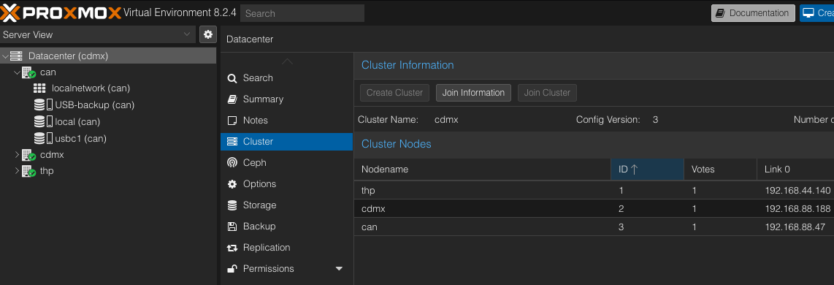Screen dimensions: 834x285
Task: Click the menu scroll-up arrow
Action: [287, 61]
